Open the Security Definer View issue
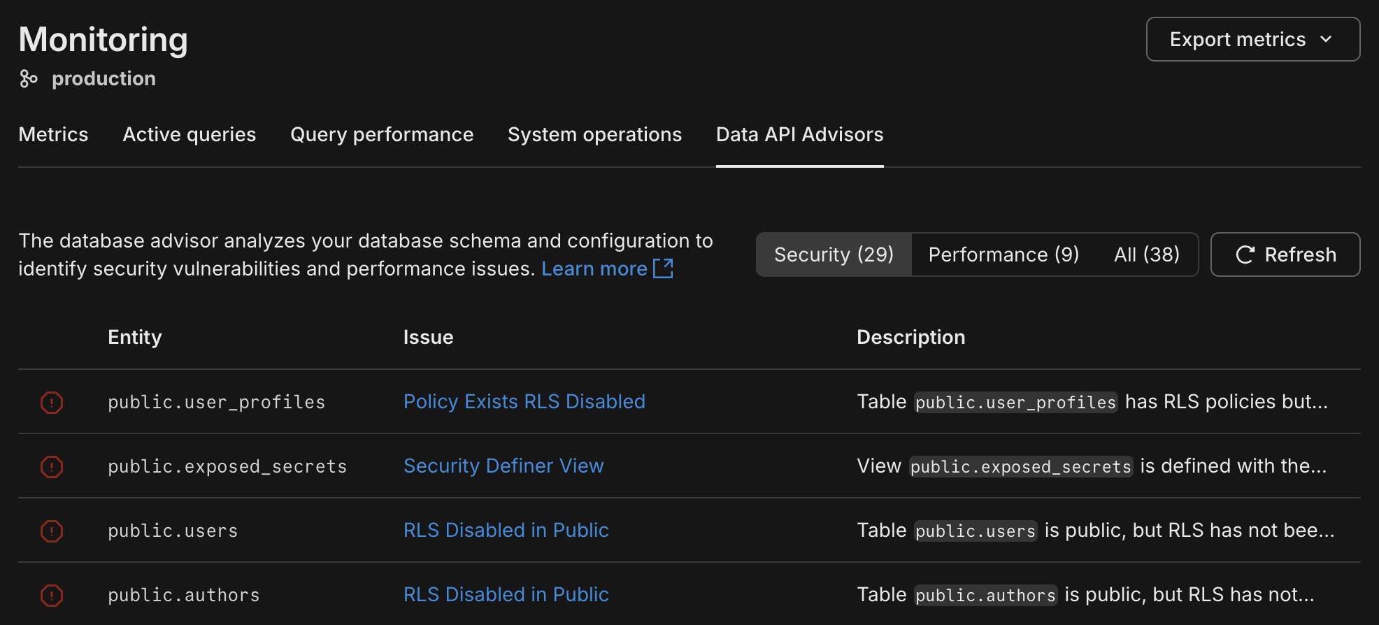Viewport: 1379px width, 625px height. [x=503, y=466]
